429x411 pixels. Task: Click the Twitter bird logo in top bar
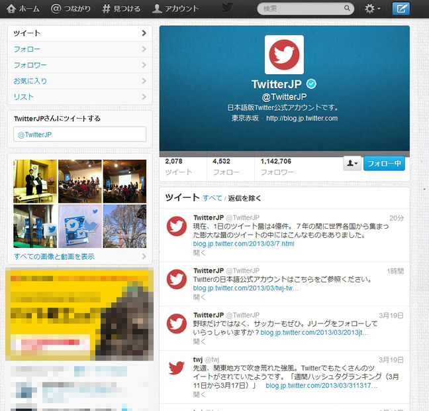coord(227,8)
